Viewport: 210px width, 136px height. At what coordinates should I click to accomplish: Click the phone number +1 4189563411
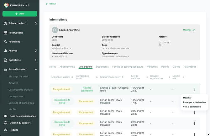[x=59, y=56]
